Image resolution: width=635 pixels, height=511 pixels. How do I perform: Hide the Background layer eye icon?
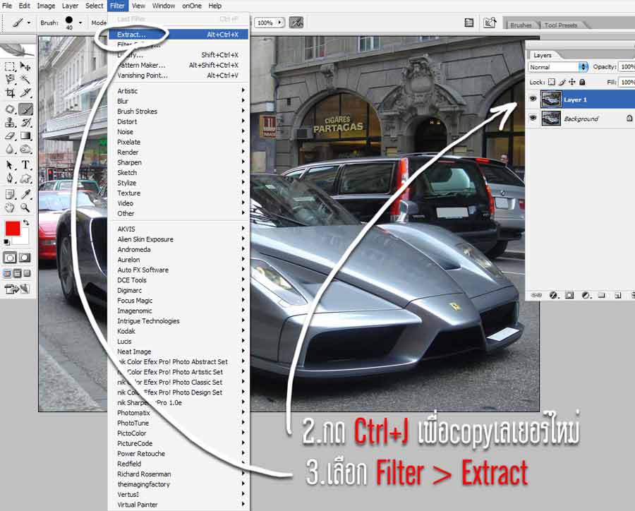pos(533,118)
